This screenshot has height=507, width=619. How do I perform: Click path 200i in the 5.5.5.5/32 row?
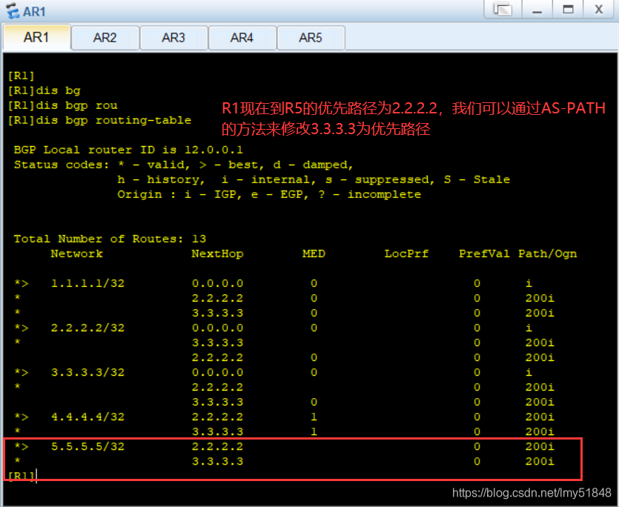tap(540, 446)
